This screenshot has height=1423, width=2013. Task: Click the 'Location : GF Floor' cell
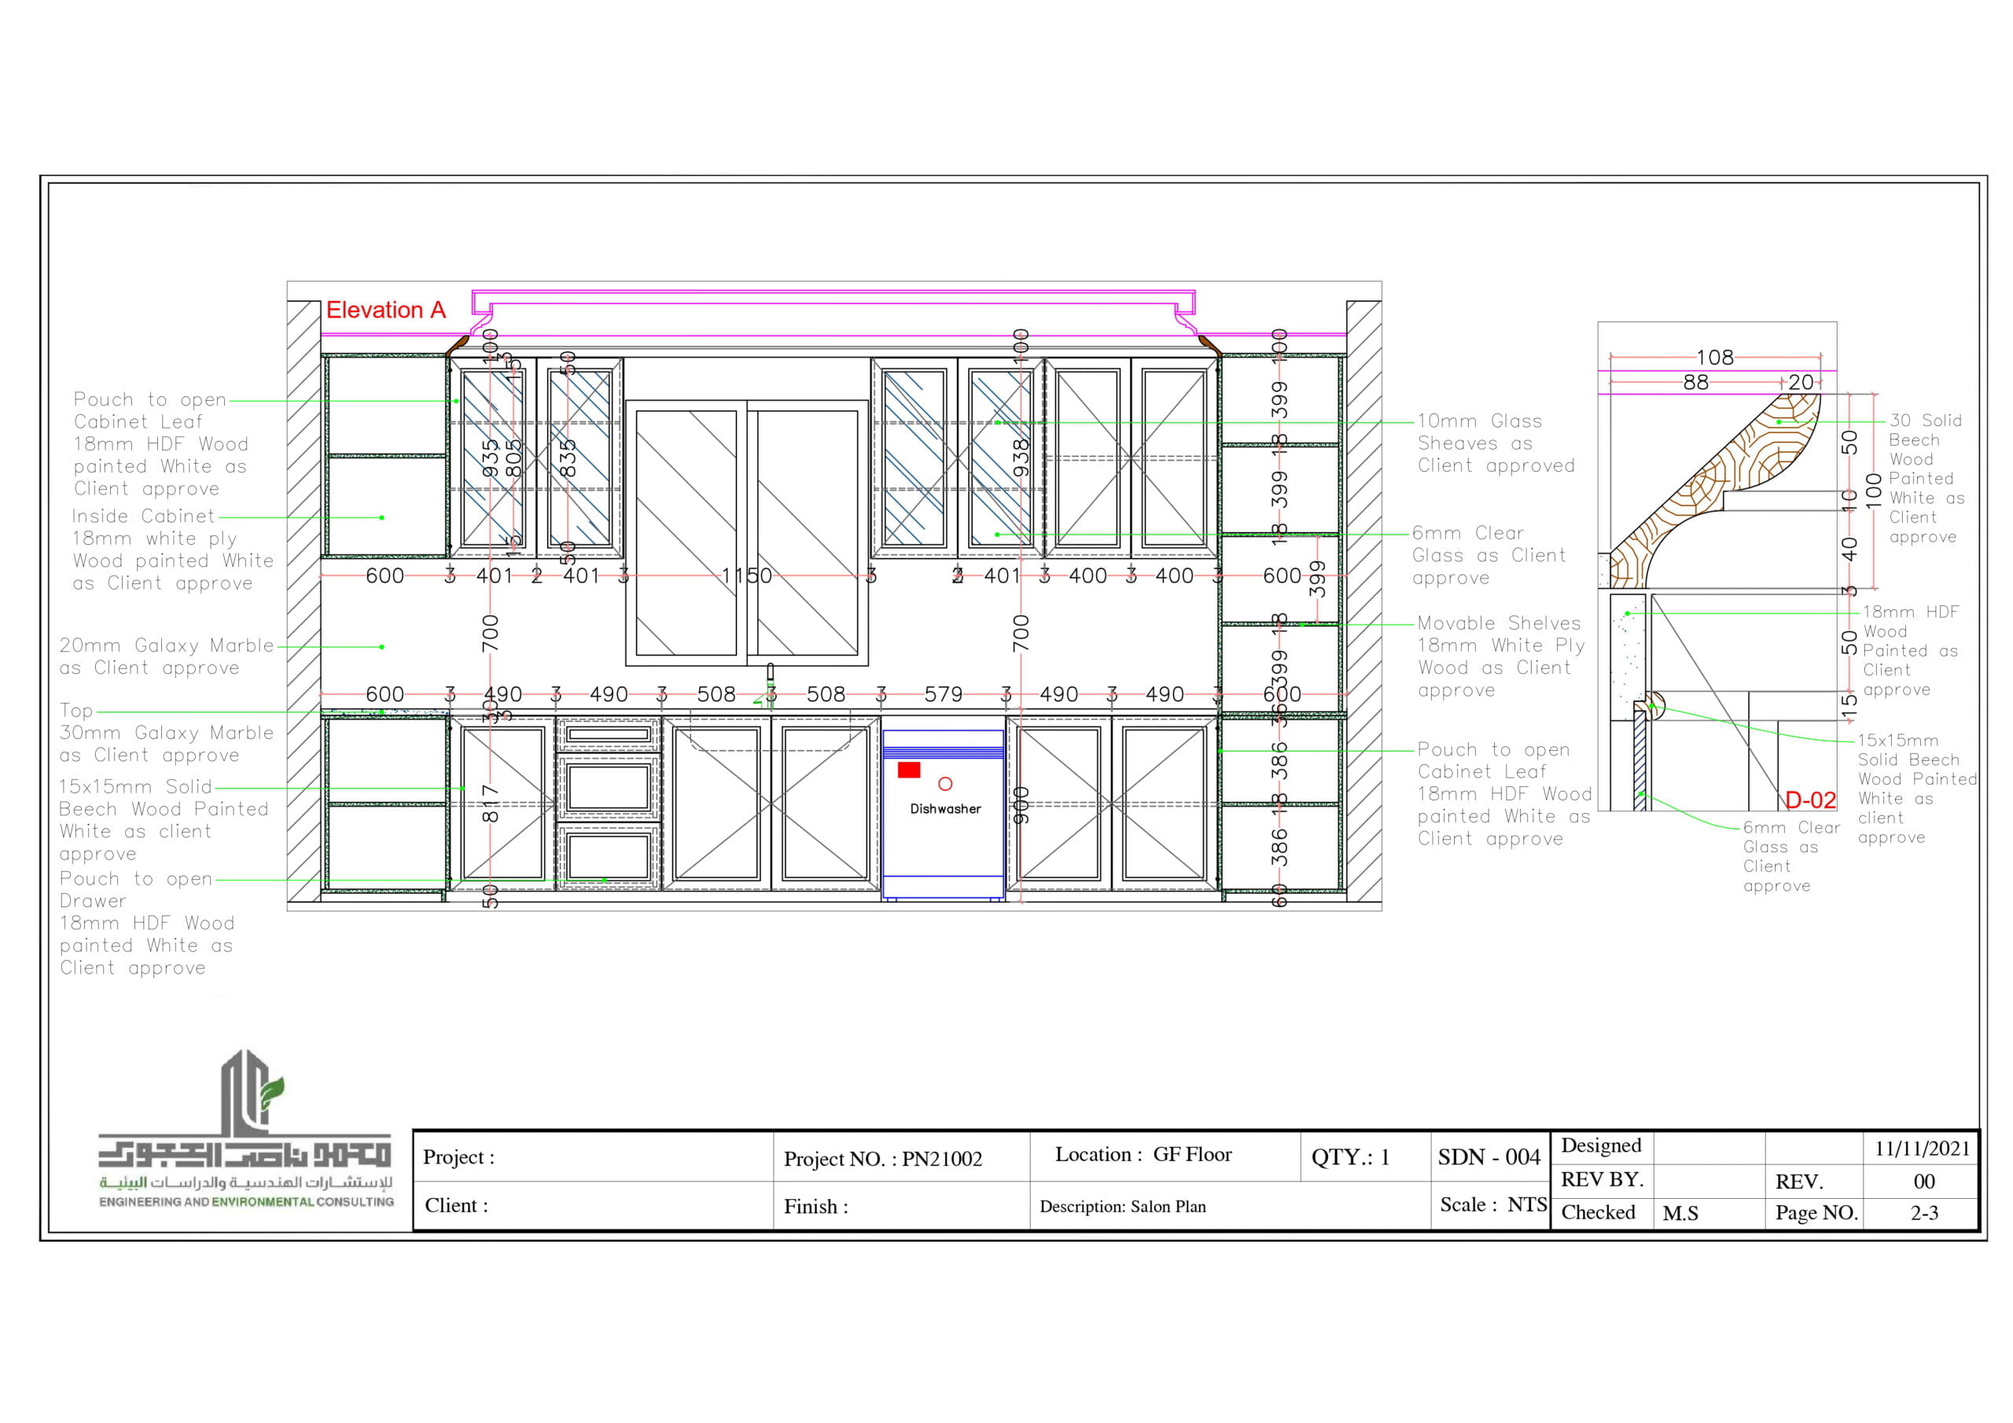click(x=1143, y=1155)
